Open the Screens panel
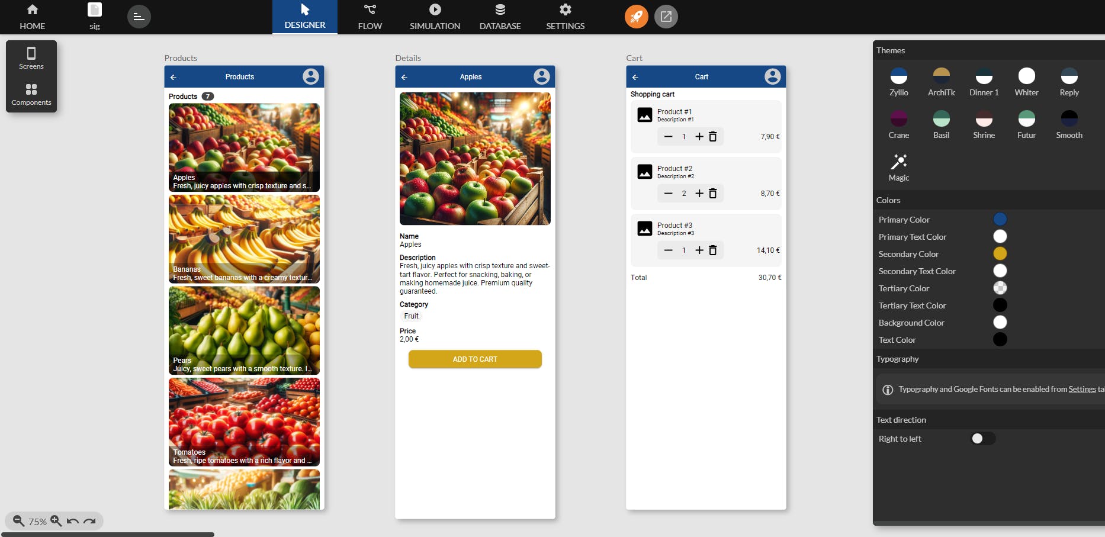Image resolution: width=1105 pixels, height=537 pixels. (31, 59)
